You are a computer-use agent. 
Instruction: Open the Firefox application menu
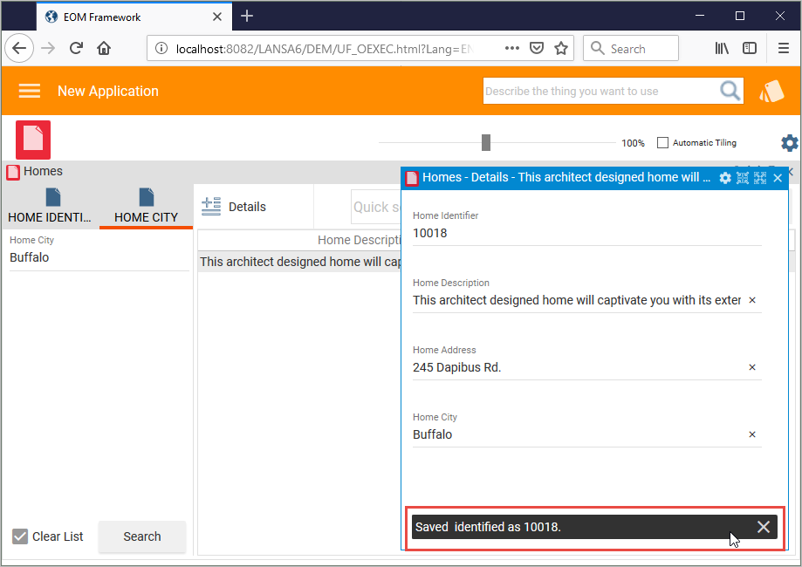point(783,48)
